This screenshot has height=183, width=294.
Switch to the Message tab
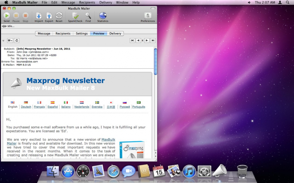tap(44, 34)
